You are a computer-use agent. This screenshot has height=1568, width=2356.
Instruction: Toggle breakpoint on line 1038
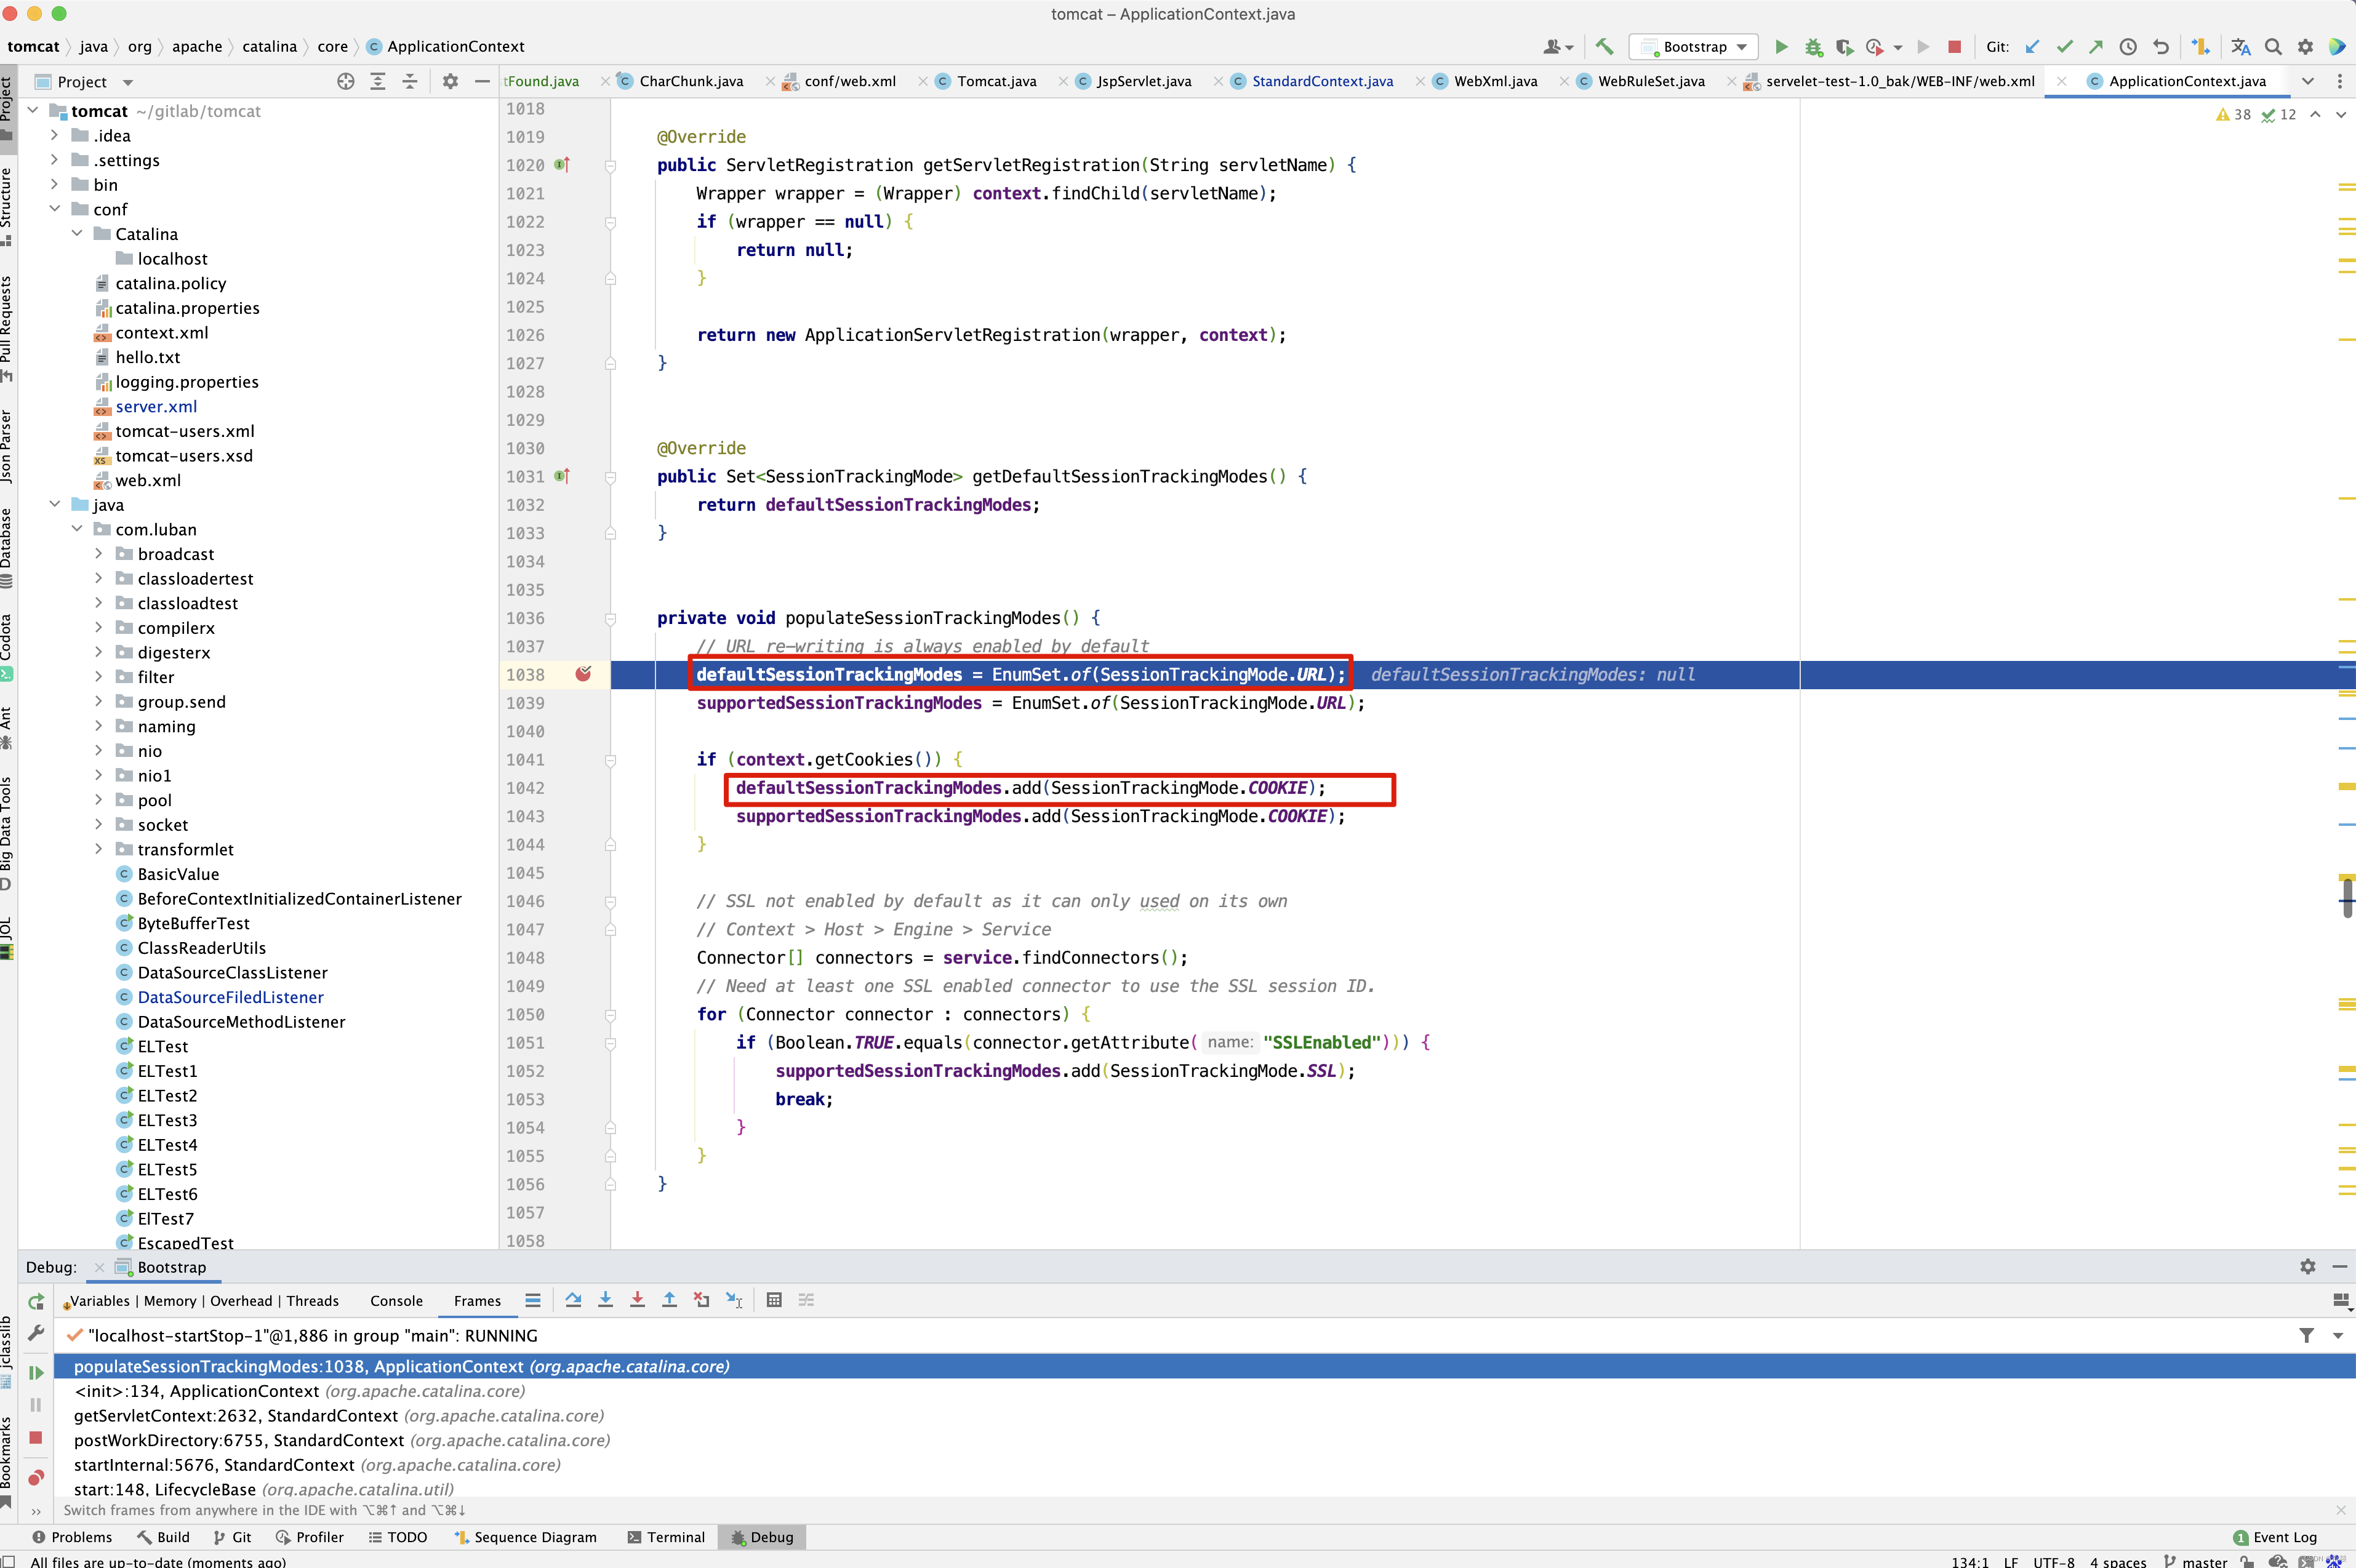[x=583, y=674]
